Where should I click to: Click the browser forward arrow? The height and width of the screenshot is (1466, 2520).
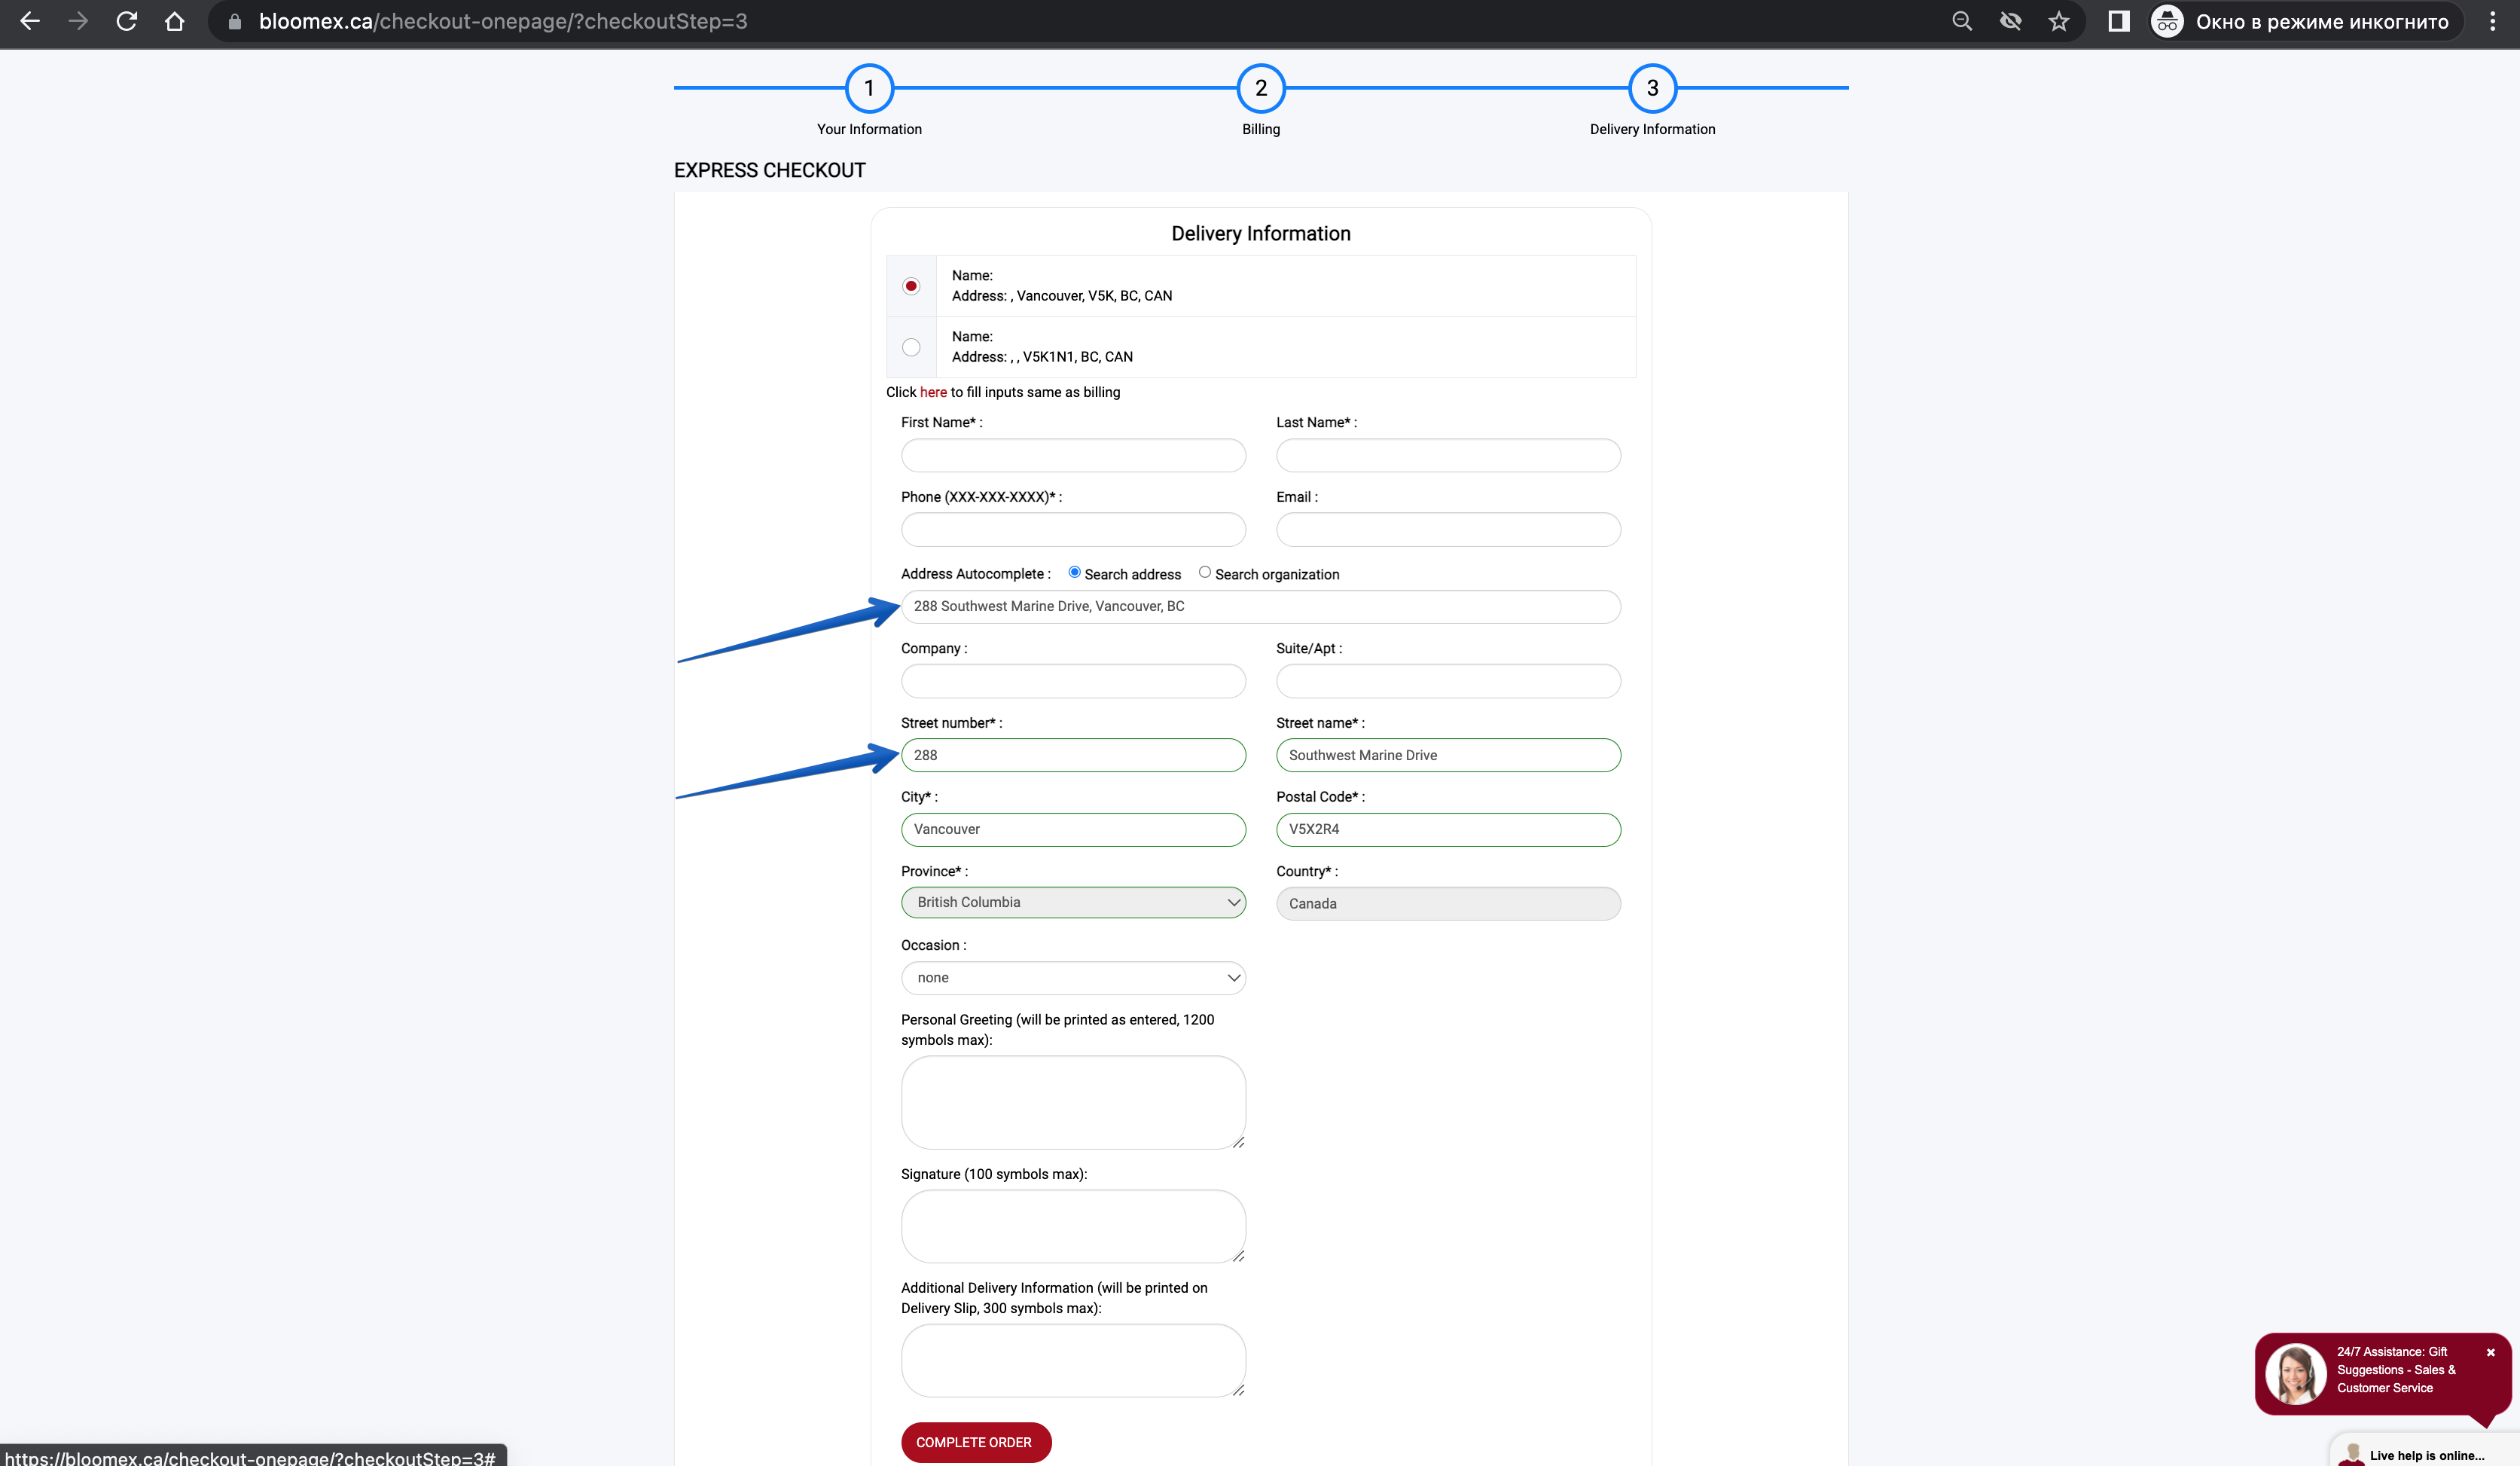78,21
